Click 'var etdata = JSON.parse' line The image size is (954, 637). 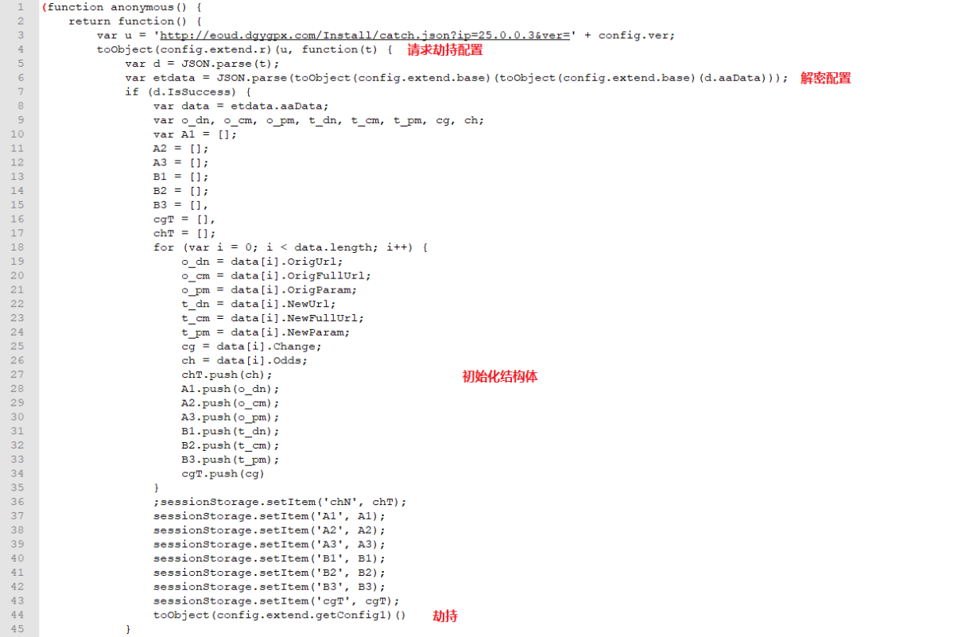456,78
